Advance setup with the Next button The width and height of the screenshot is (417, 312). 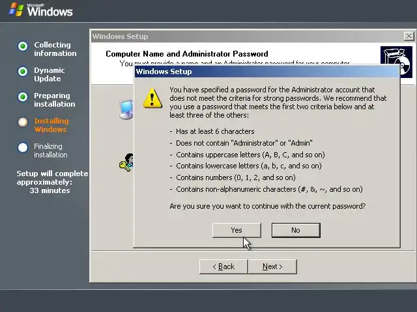272,266
